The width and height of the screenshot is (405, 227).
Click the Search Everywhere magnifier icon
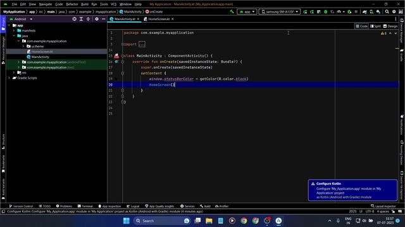coord(387,11)
